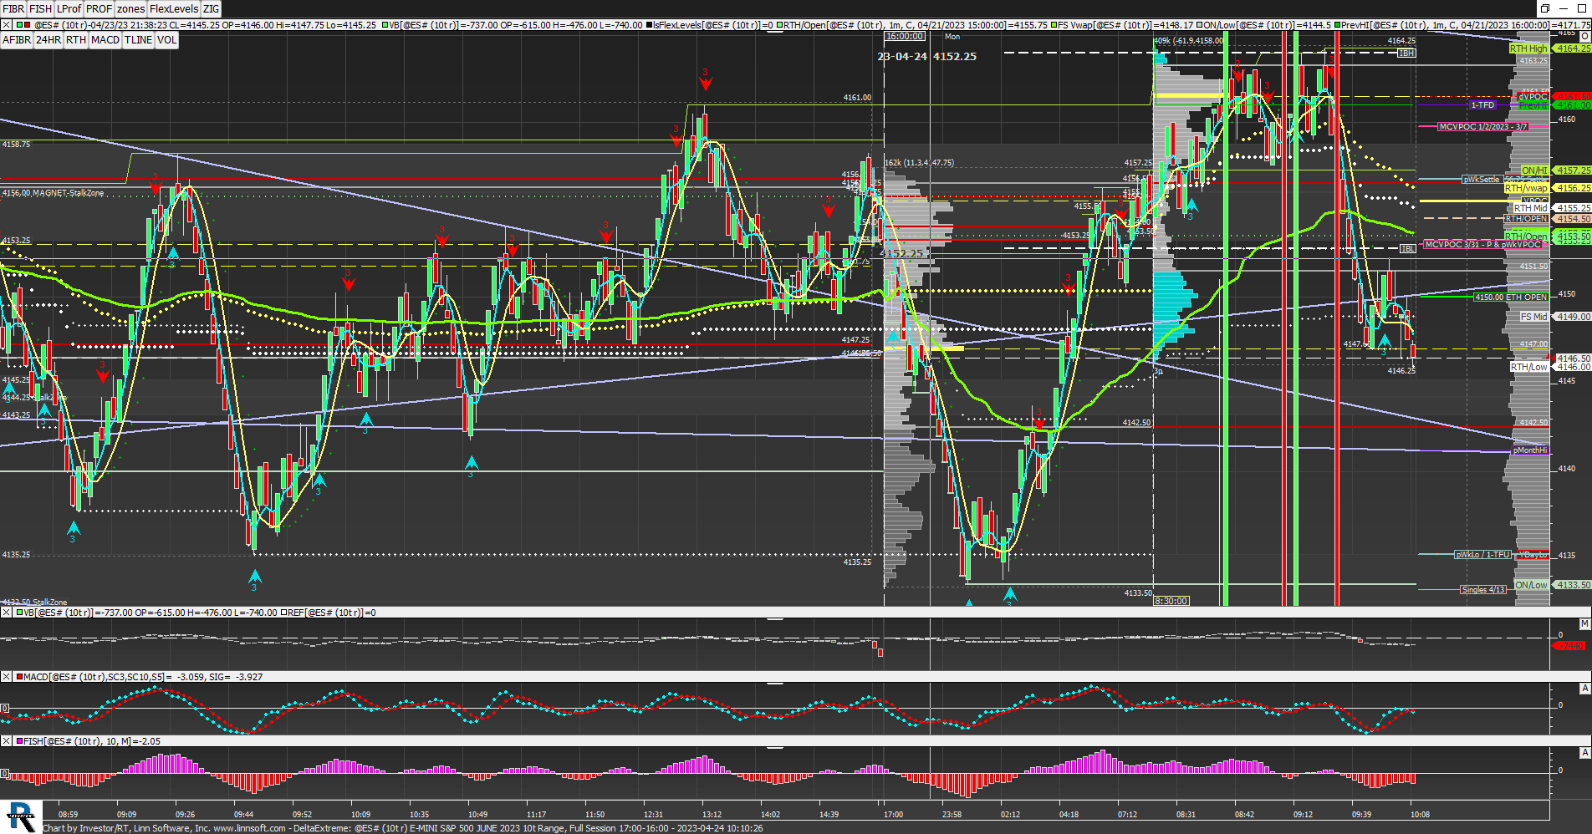The height and width of the screenshot is (834, 1592).
Task: Click the red MACD legend square
Action: 19,677
